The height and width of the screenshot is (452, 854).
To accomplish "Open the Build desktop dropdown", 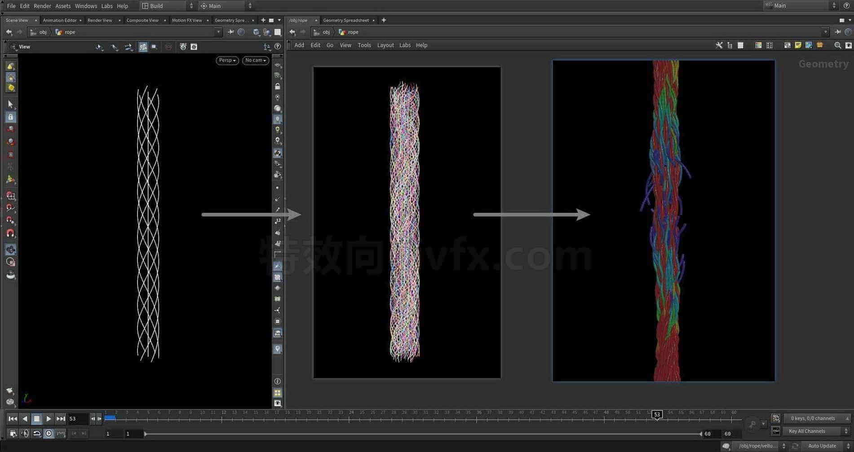I will pyautogui.click(x=167, y=6).
